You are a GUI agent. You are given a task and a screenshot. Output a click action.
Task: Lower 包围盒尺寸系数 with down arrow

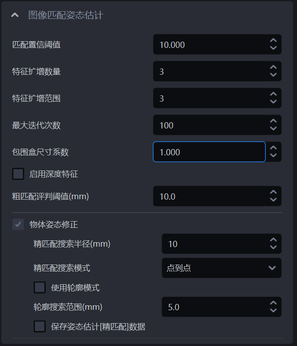coord(273,156)
